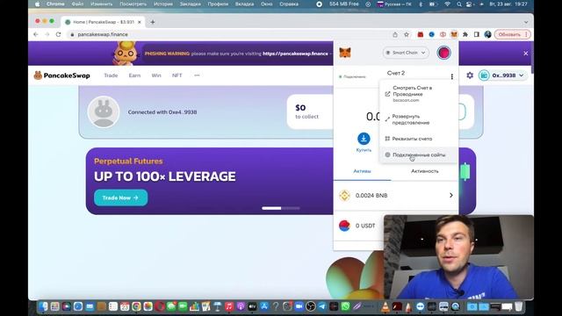The width and height of the screenshot is (562, 316).
Task: Click the Chrome profile avatar
Action: tap(487, 34)
